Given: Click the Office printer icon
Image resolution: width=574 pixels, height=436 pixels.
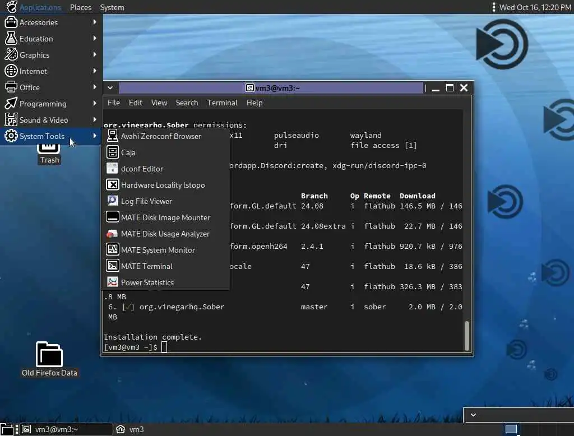Looking at the screenshot, I should (x=11, y=87).
